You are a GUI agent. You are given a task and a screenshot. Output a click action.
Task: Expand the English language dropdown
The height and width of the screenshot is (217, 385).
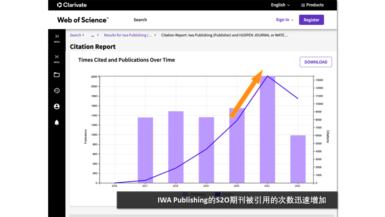pos(280,5)
